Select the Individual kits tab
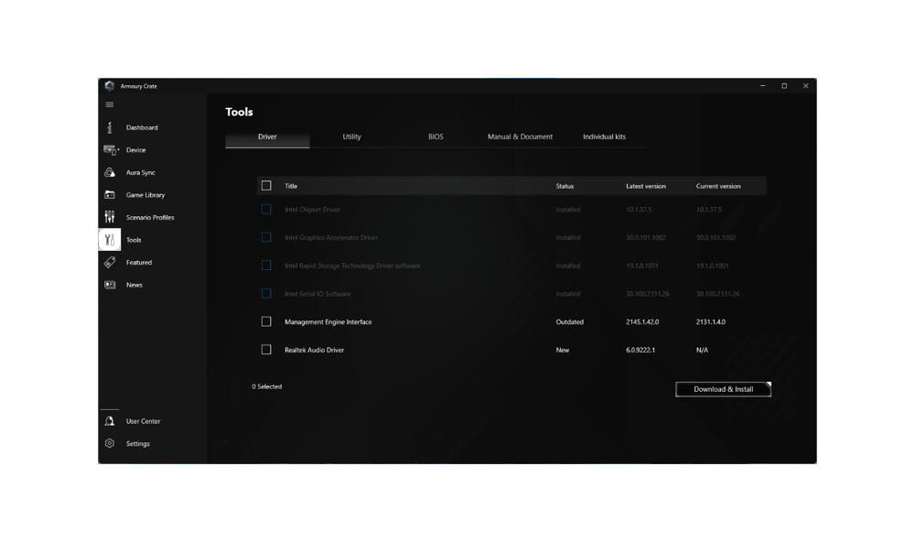Screen dimensions: 915x542 point(604,136)
